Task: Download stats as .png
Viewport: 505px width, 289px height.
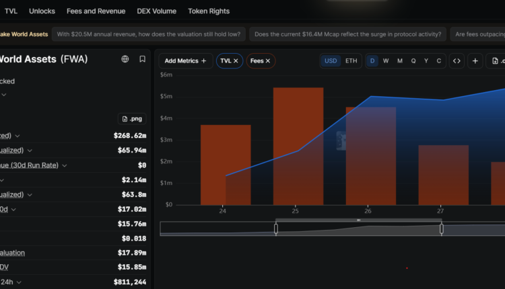Action: pos(132,118)
